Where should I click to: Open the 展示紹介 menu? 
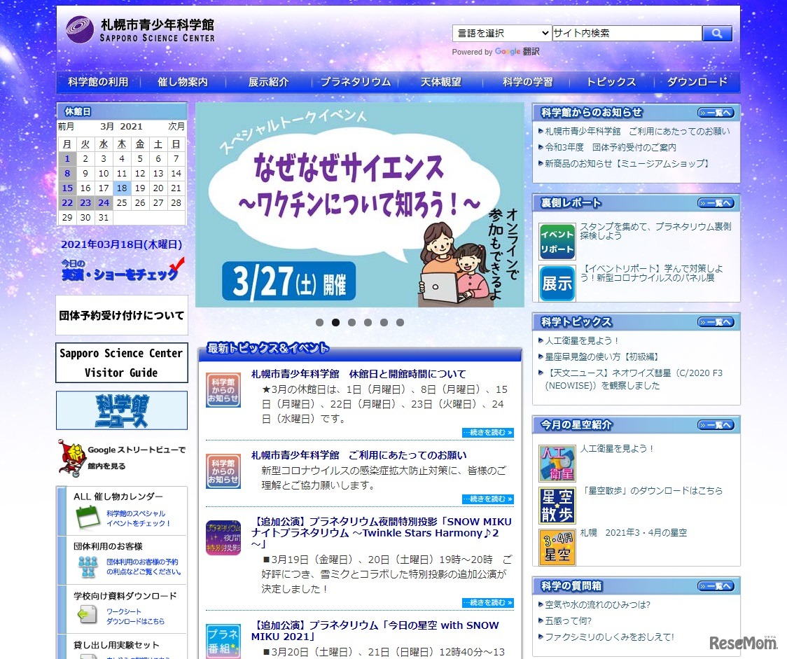(x=269, y=82)
